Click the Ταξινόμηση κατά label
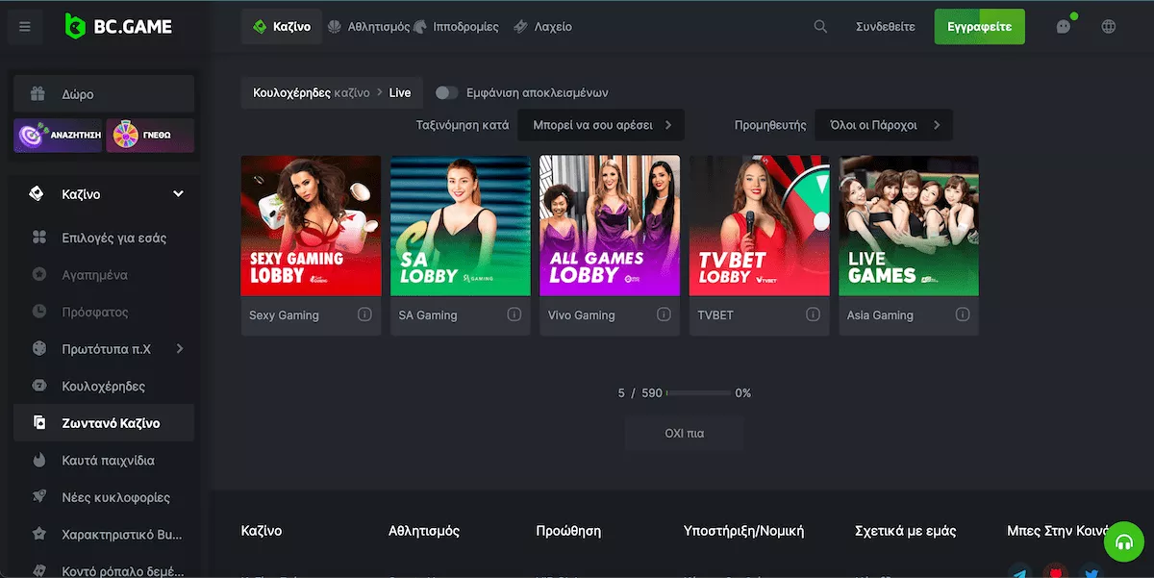 pyautogui.click(x=463, y=125)
